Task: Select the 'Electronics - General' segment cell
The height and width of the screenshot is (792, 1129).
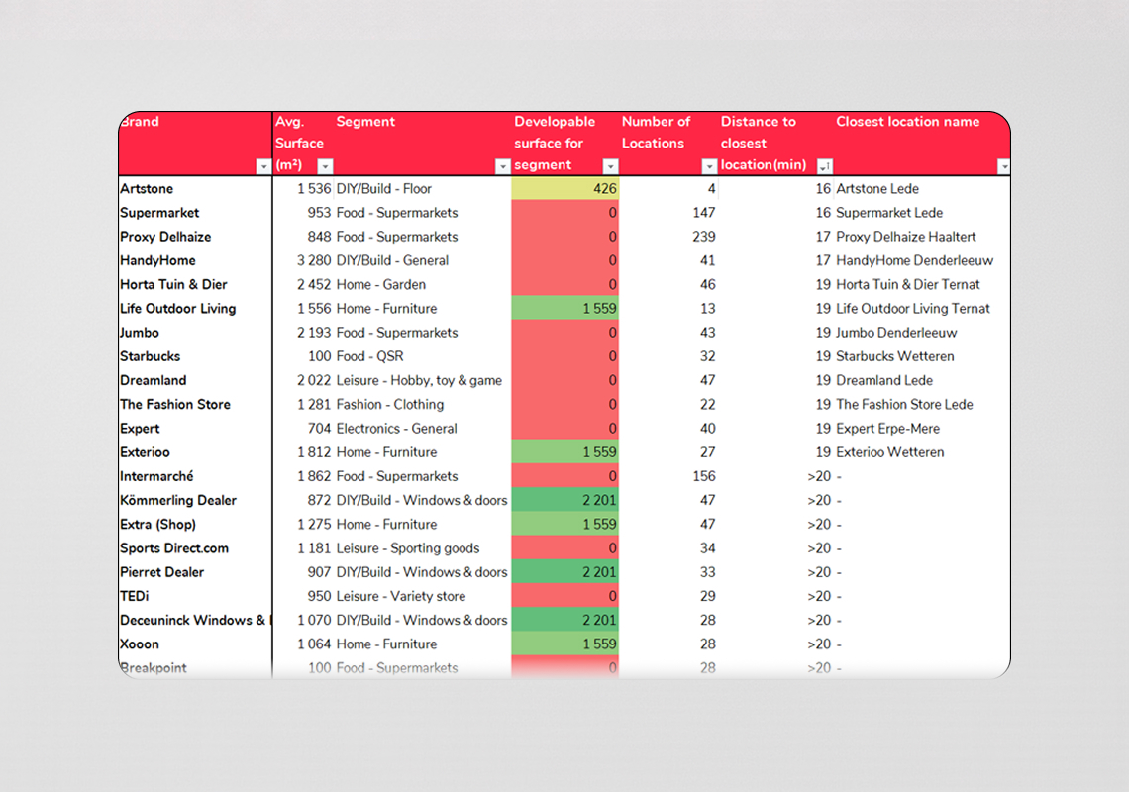Action: tap(396, 429)
